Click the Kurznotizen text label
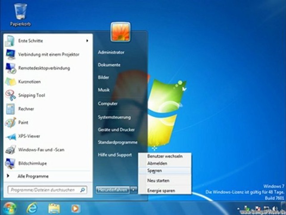 [29, 82]
